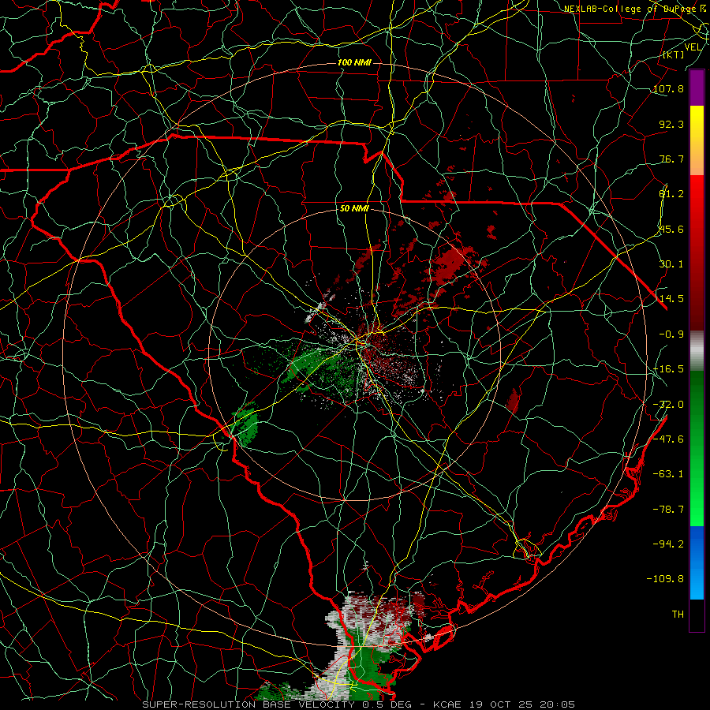Select the -109.8 scale value
The width and height of the screenshot is (710, 710).
coord(665,579)
